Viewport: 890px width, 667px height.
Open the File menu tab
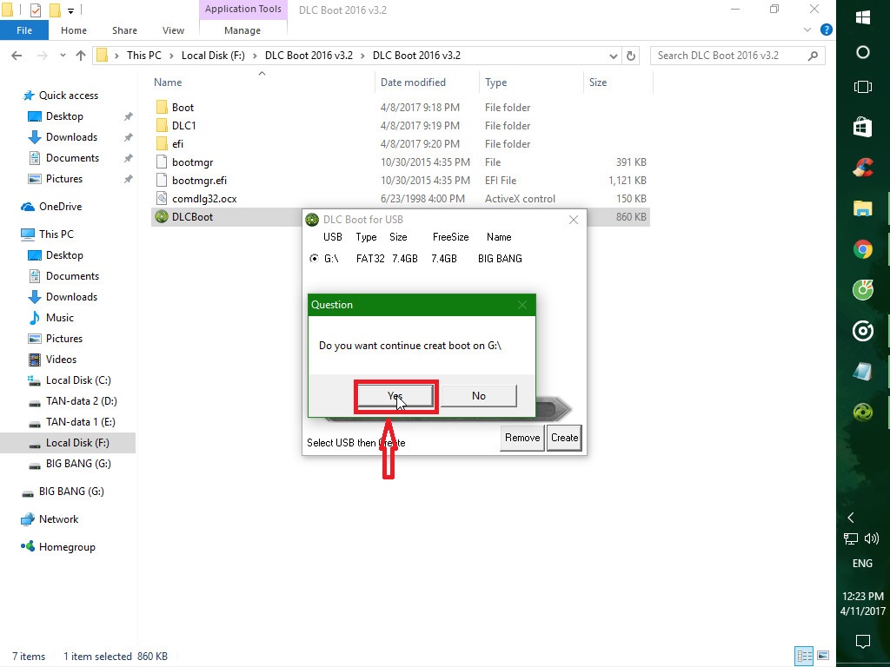[23, 30]
